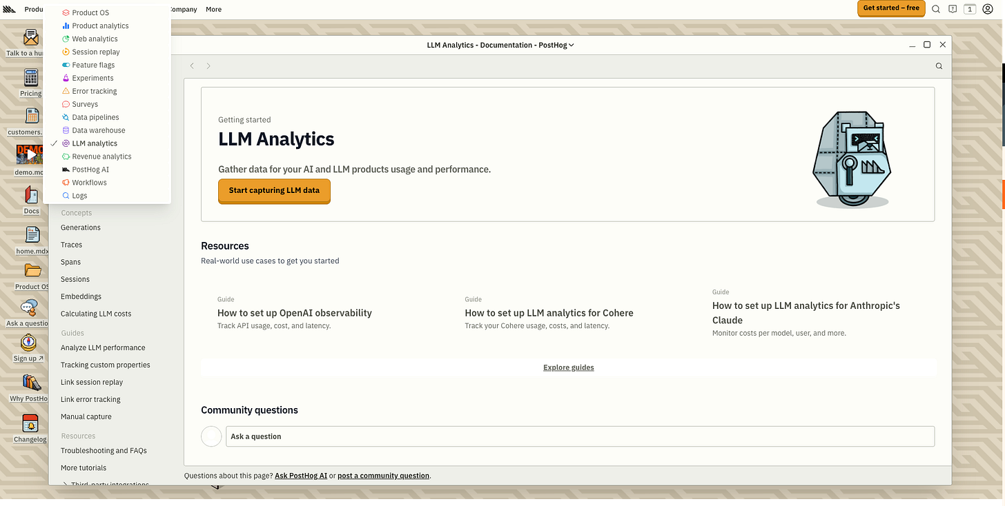Open the customers document desktop icon

pos(32,116)
